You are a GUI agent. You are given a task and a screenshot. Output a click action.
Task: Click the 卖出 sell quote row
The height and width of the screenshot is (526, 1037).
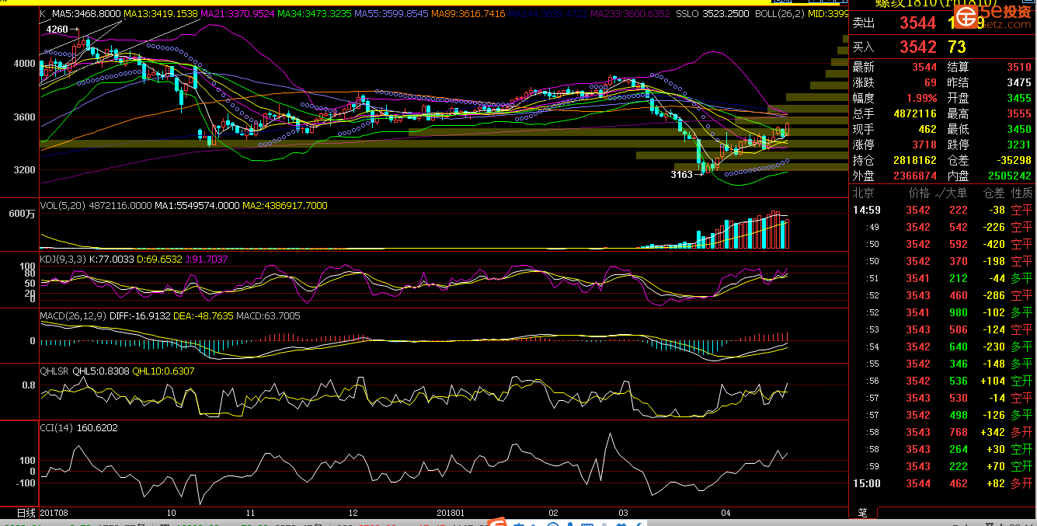click(x=941, y=24)
